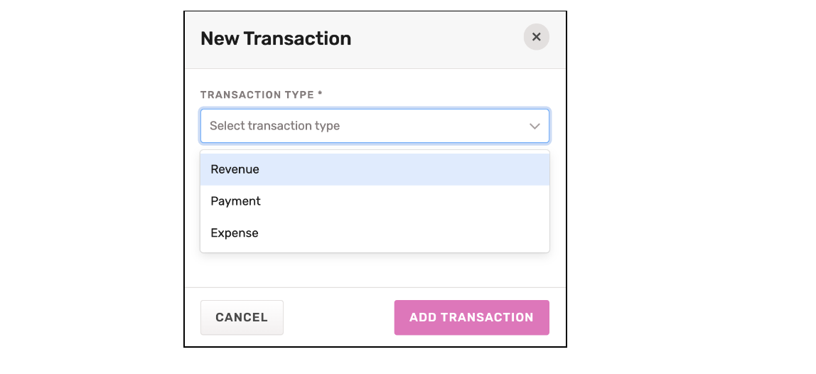Viewport: 816px width, 374px height.
Task: Click the New Transaction title
Action: [276, 38]
